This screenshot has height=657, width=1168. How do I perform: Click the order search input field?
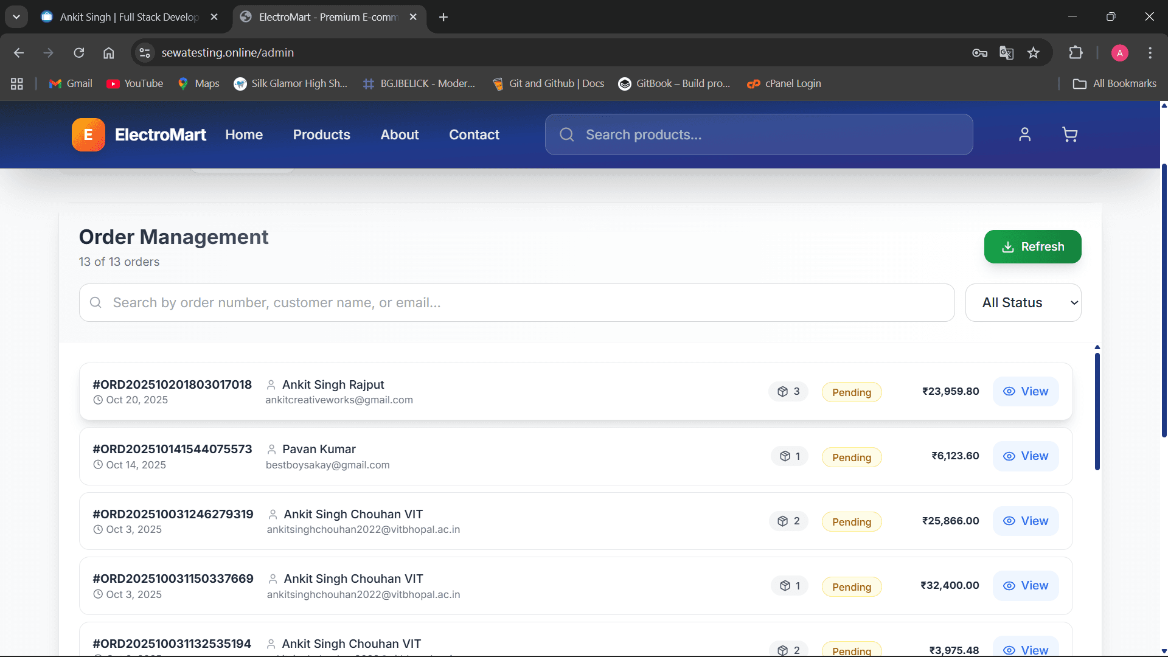click(x=517, y=302)
